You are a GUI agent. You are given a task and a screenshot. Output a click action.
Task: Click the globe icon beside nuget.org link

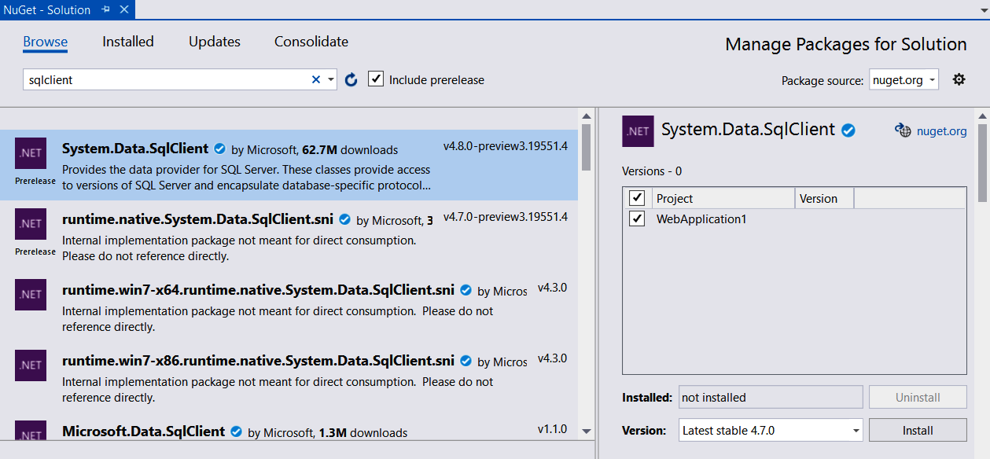tap(903, 130)
